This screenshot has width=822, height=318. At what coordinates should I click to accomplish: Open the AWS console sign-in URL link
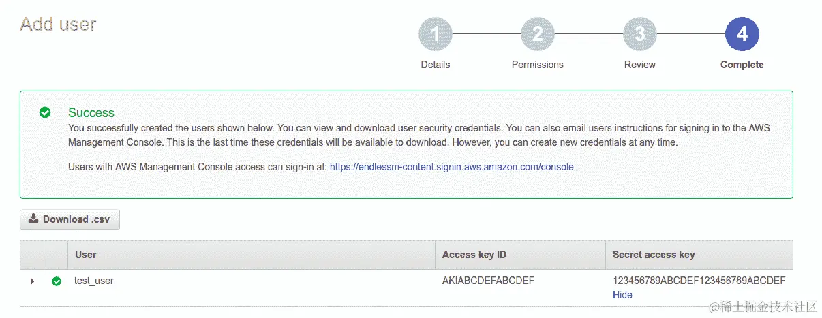[451, 166]
